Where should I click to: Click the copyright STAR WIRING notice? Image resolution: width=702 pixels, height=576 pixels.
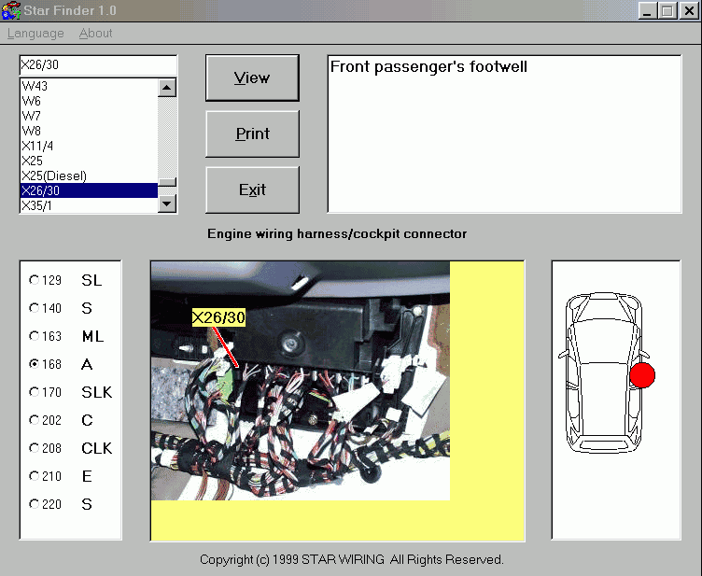tap(351, 559)
